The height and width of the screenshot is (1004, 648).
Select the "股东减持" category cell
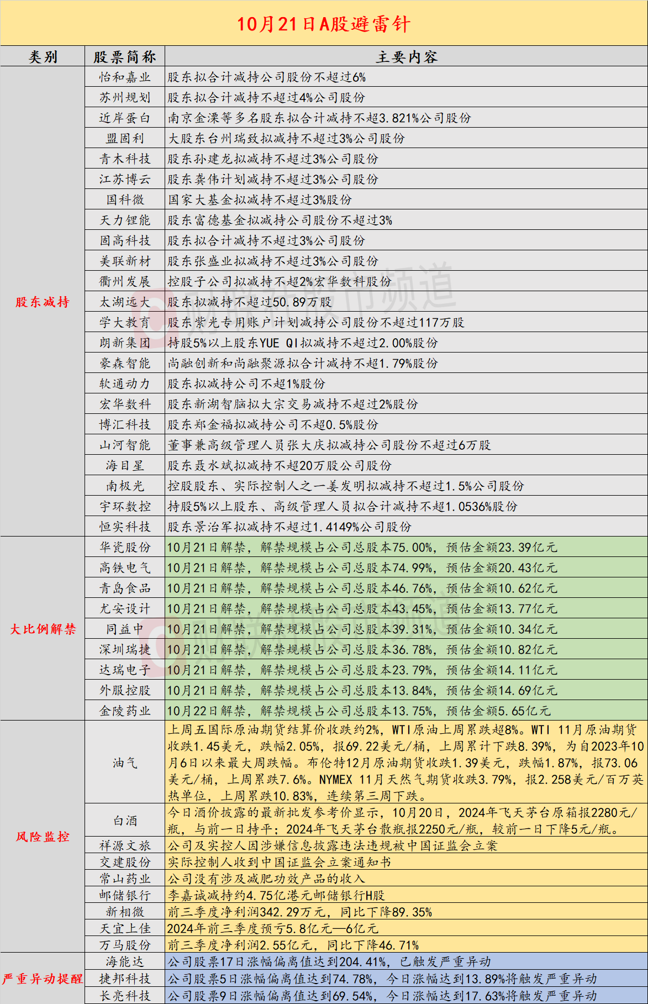pos(43,302)
